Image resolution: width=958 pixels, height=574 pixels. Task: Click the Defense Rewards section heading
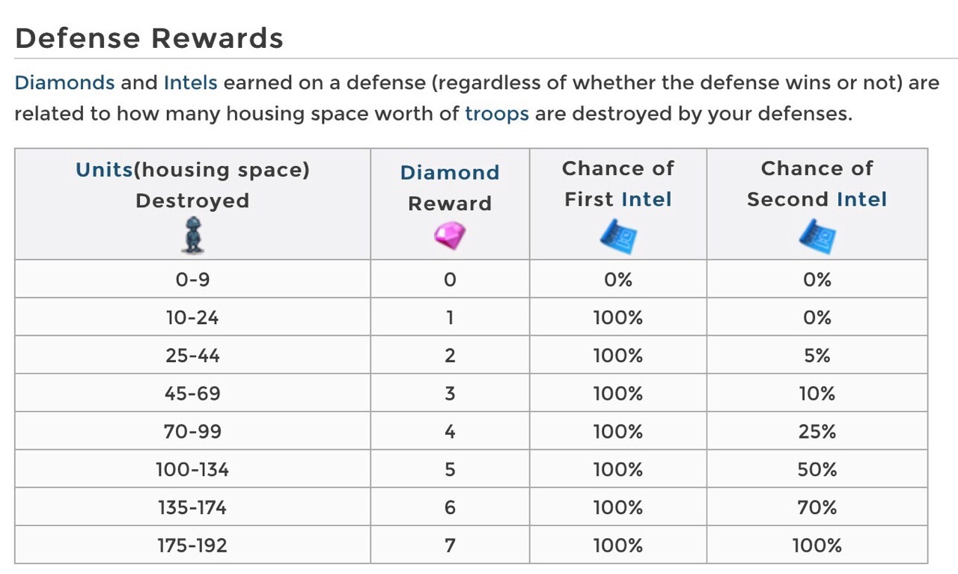click(149, 38)
